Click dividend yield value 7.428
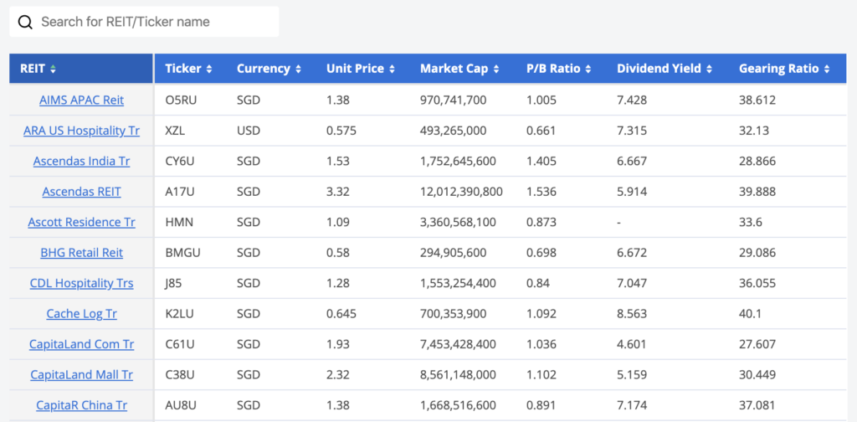Screen dimensions: 857x422 point(632,100)
